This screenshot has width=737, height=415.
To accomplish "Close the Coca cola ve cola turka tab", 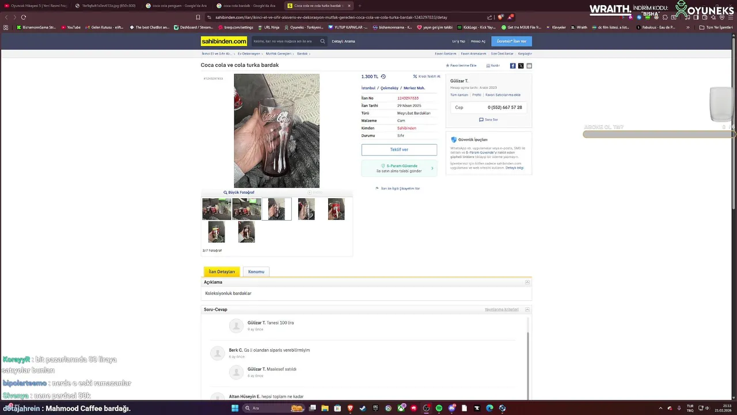I will click(349, 6).
